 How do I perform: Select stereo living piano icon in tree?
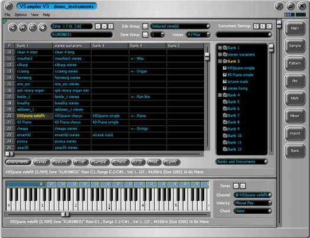pyautogui.click(x=224, y=88)
